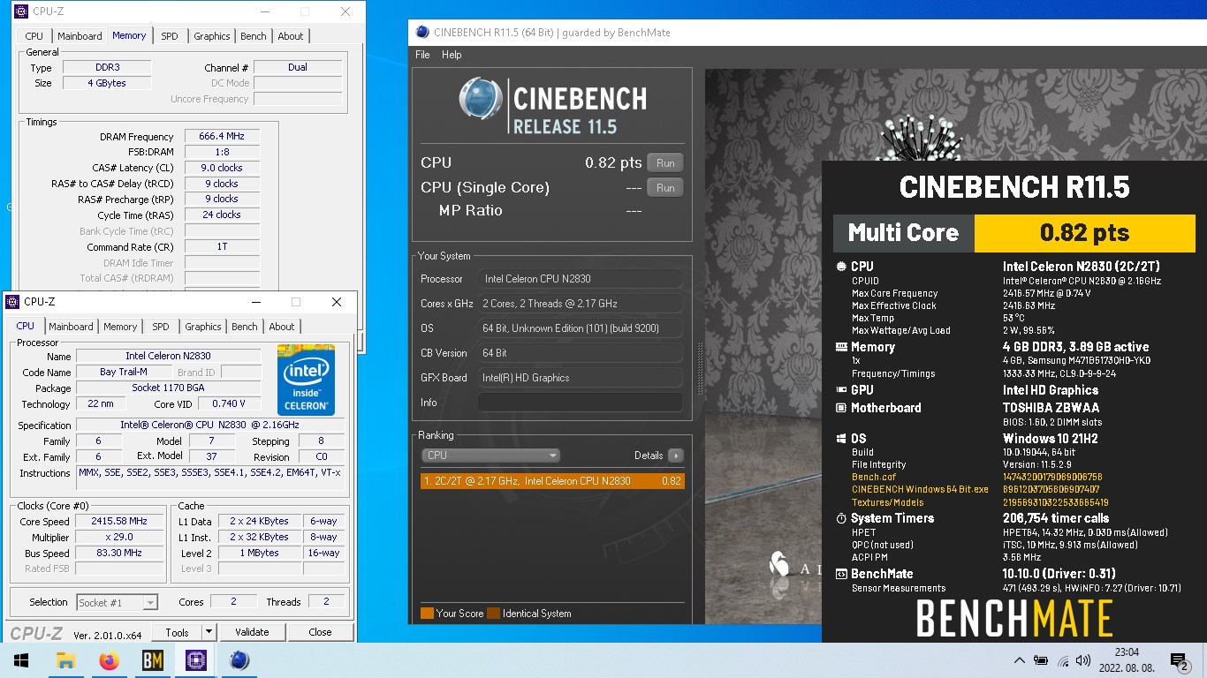Image resolution: width=1207 pixels, height=678 pixels.
Task: Click the DRAM Frequency value 666.4 MHz
Action: (222, 137)
